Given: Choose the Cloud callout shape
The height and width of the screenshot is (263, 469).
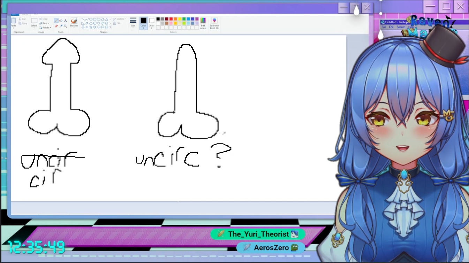Looking at the screenshot, I should tap(107, 27).
